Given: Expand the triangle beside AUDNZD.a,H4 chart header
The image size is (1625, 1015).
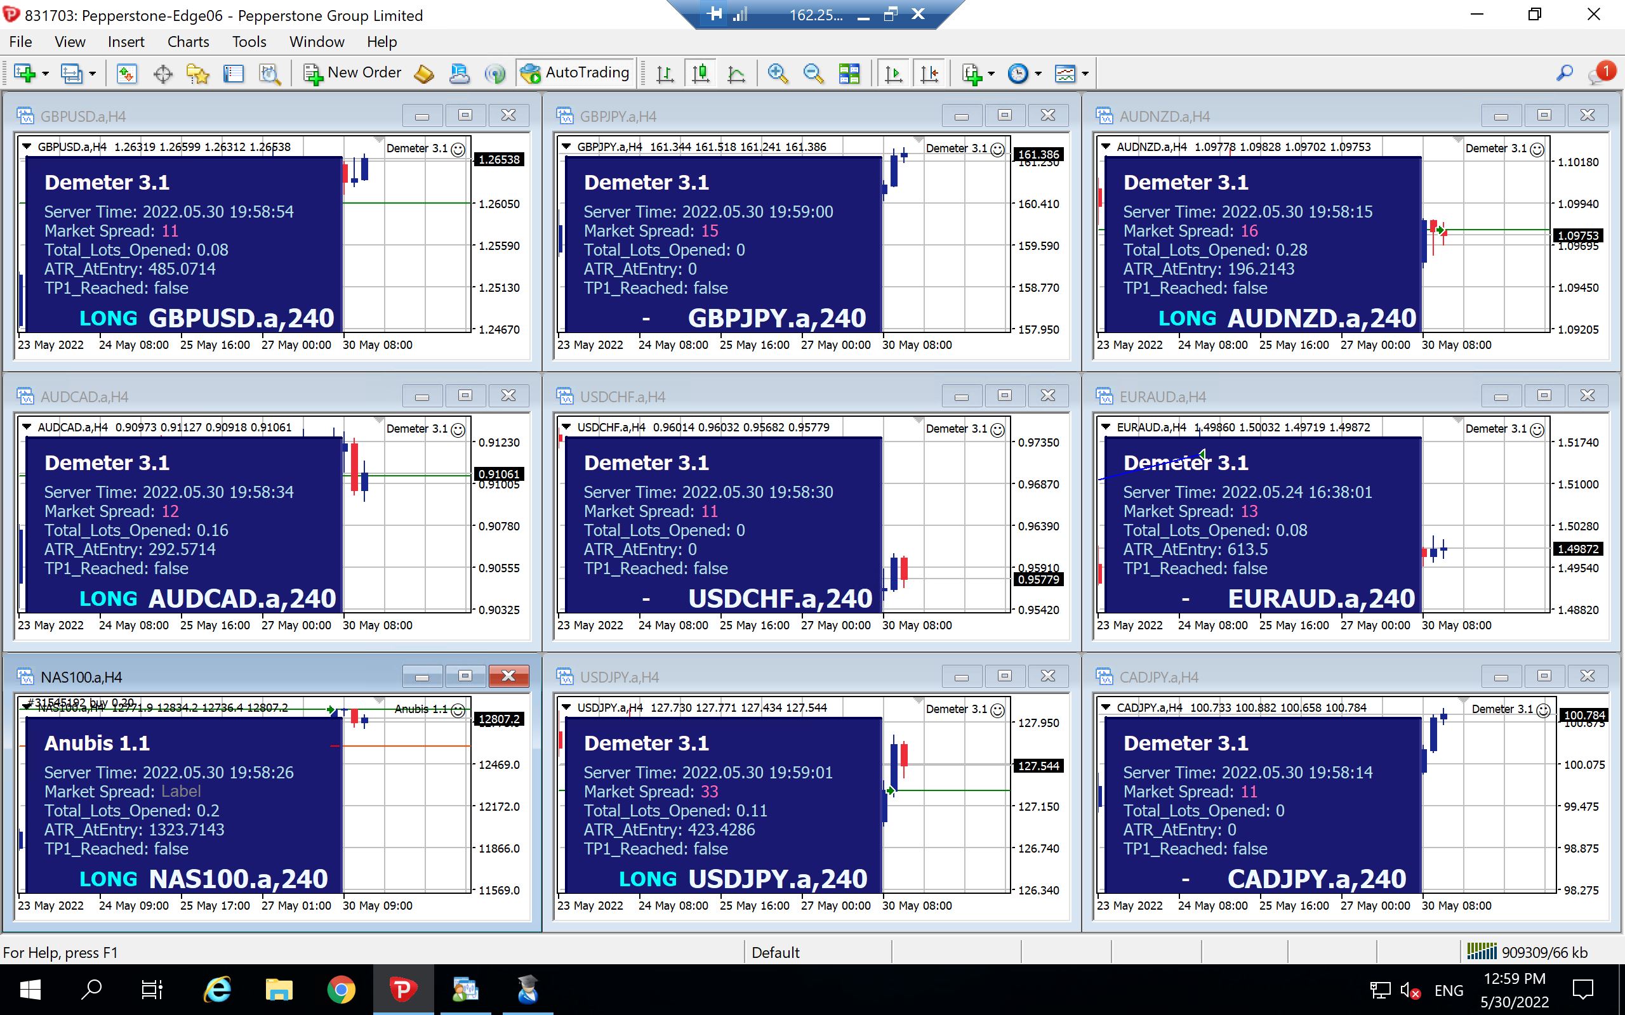Looking at the screenshot, I should [1106, 147].
